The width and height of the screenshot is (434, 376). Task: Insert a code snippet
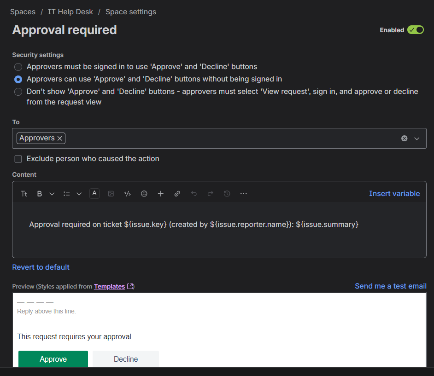[x=127, y=193]
